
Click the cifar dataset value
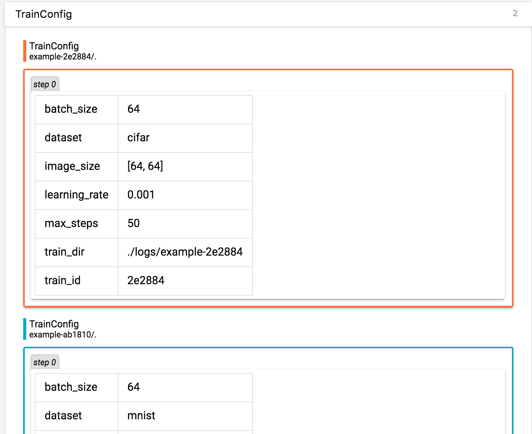pos(138,137)
